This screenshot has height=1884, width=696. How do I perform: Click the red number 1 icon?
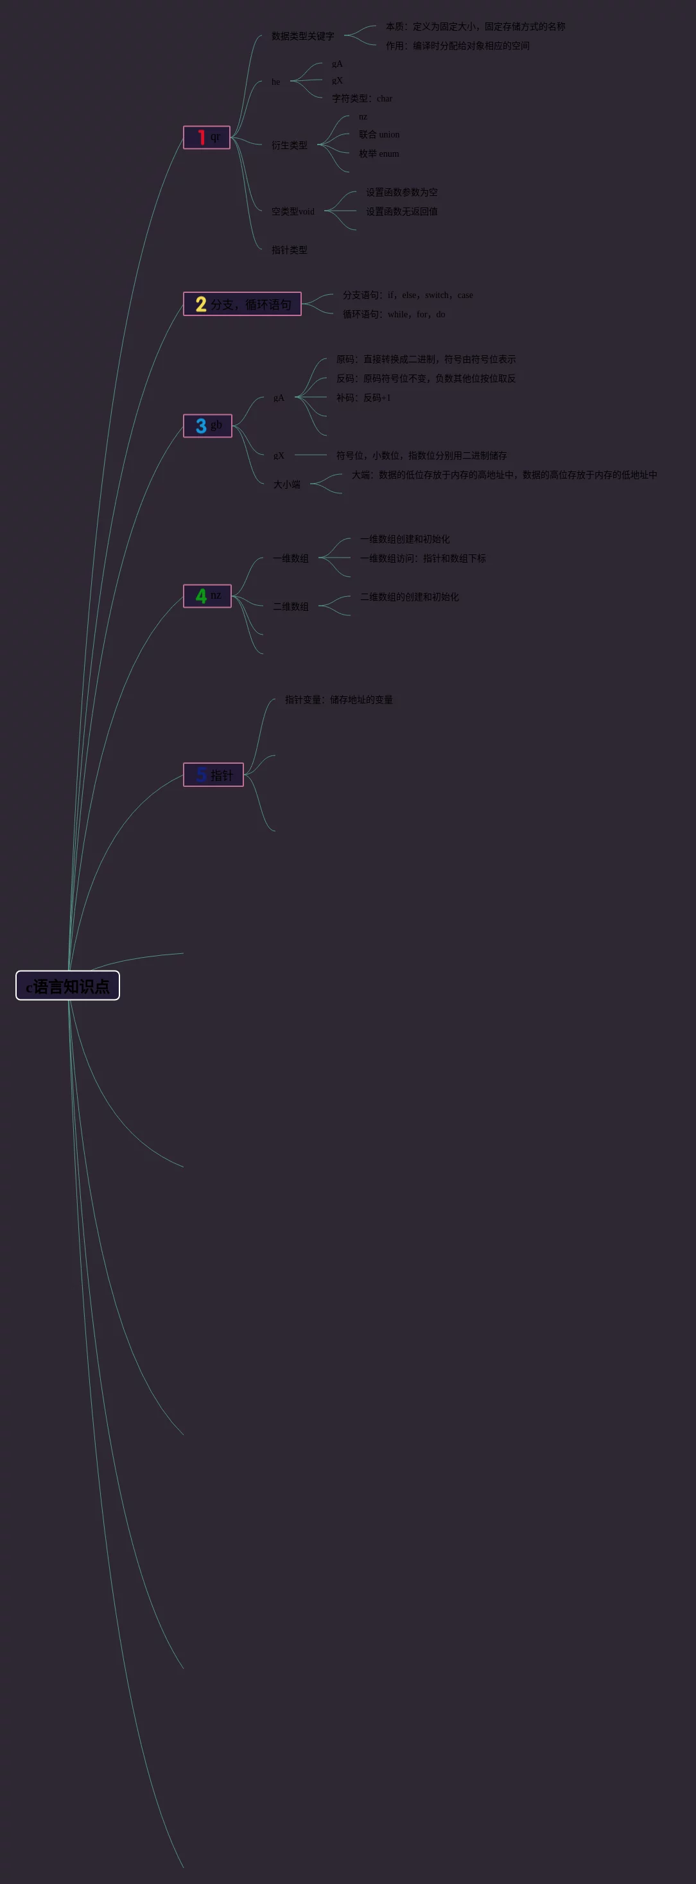tap(201, 137)
